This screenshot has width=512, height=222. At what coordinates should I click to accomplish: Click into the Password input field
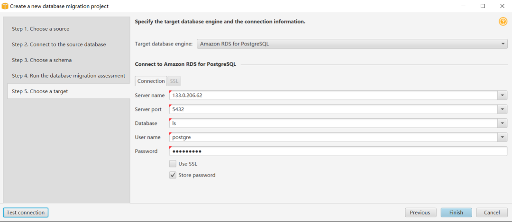(x=338, y=151)
